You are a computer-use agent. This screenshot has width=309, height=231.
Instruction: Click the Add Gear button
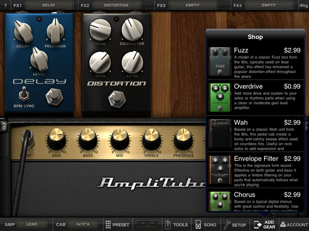pos(265,224)
